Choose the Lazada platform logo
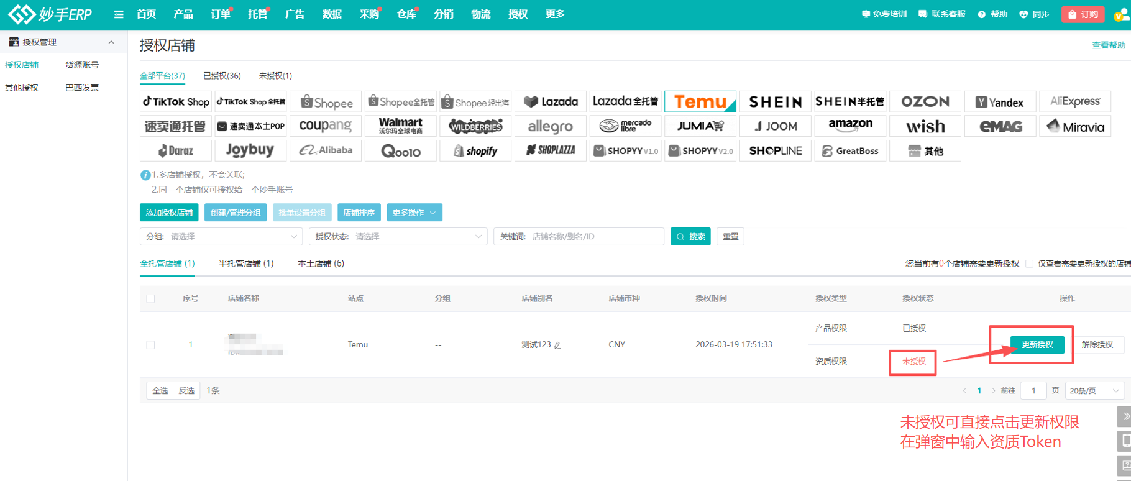 (551, 101)
